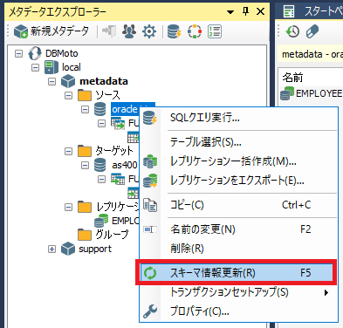Click the grayed arrow-door toolbar icon
The image size is (343, 328).
[109, 31]
